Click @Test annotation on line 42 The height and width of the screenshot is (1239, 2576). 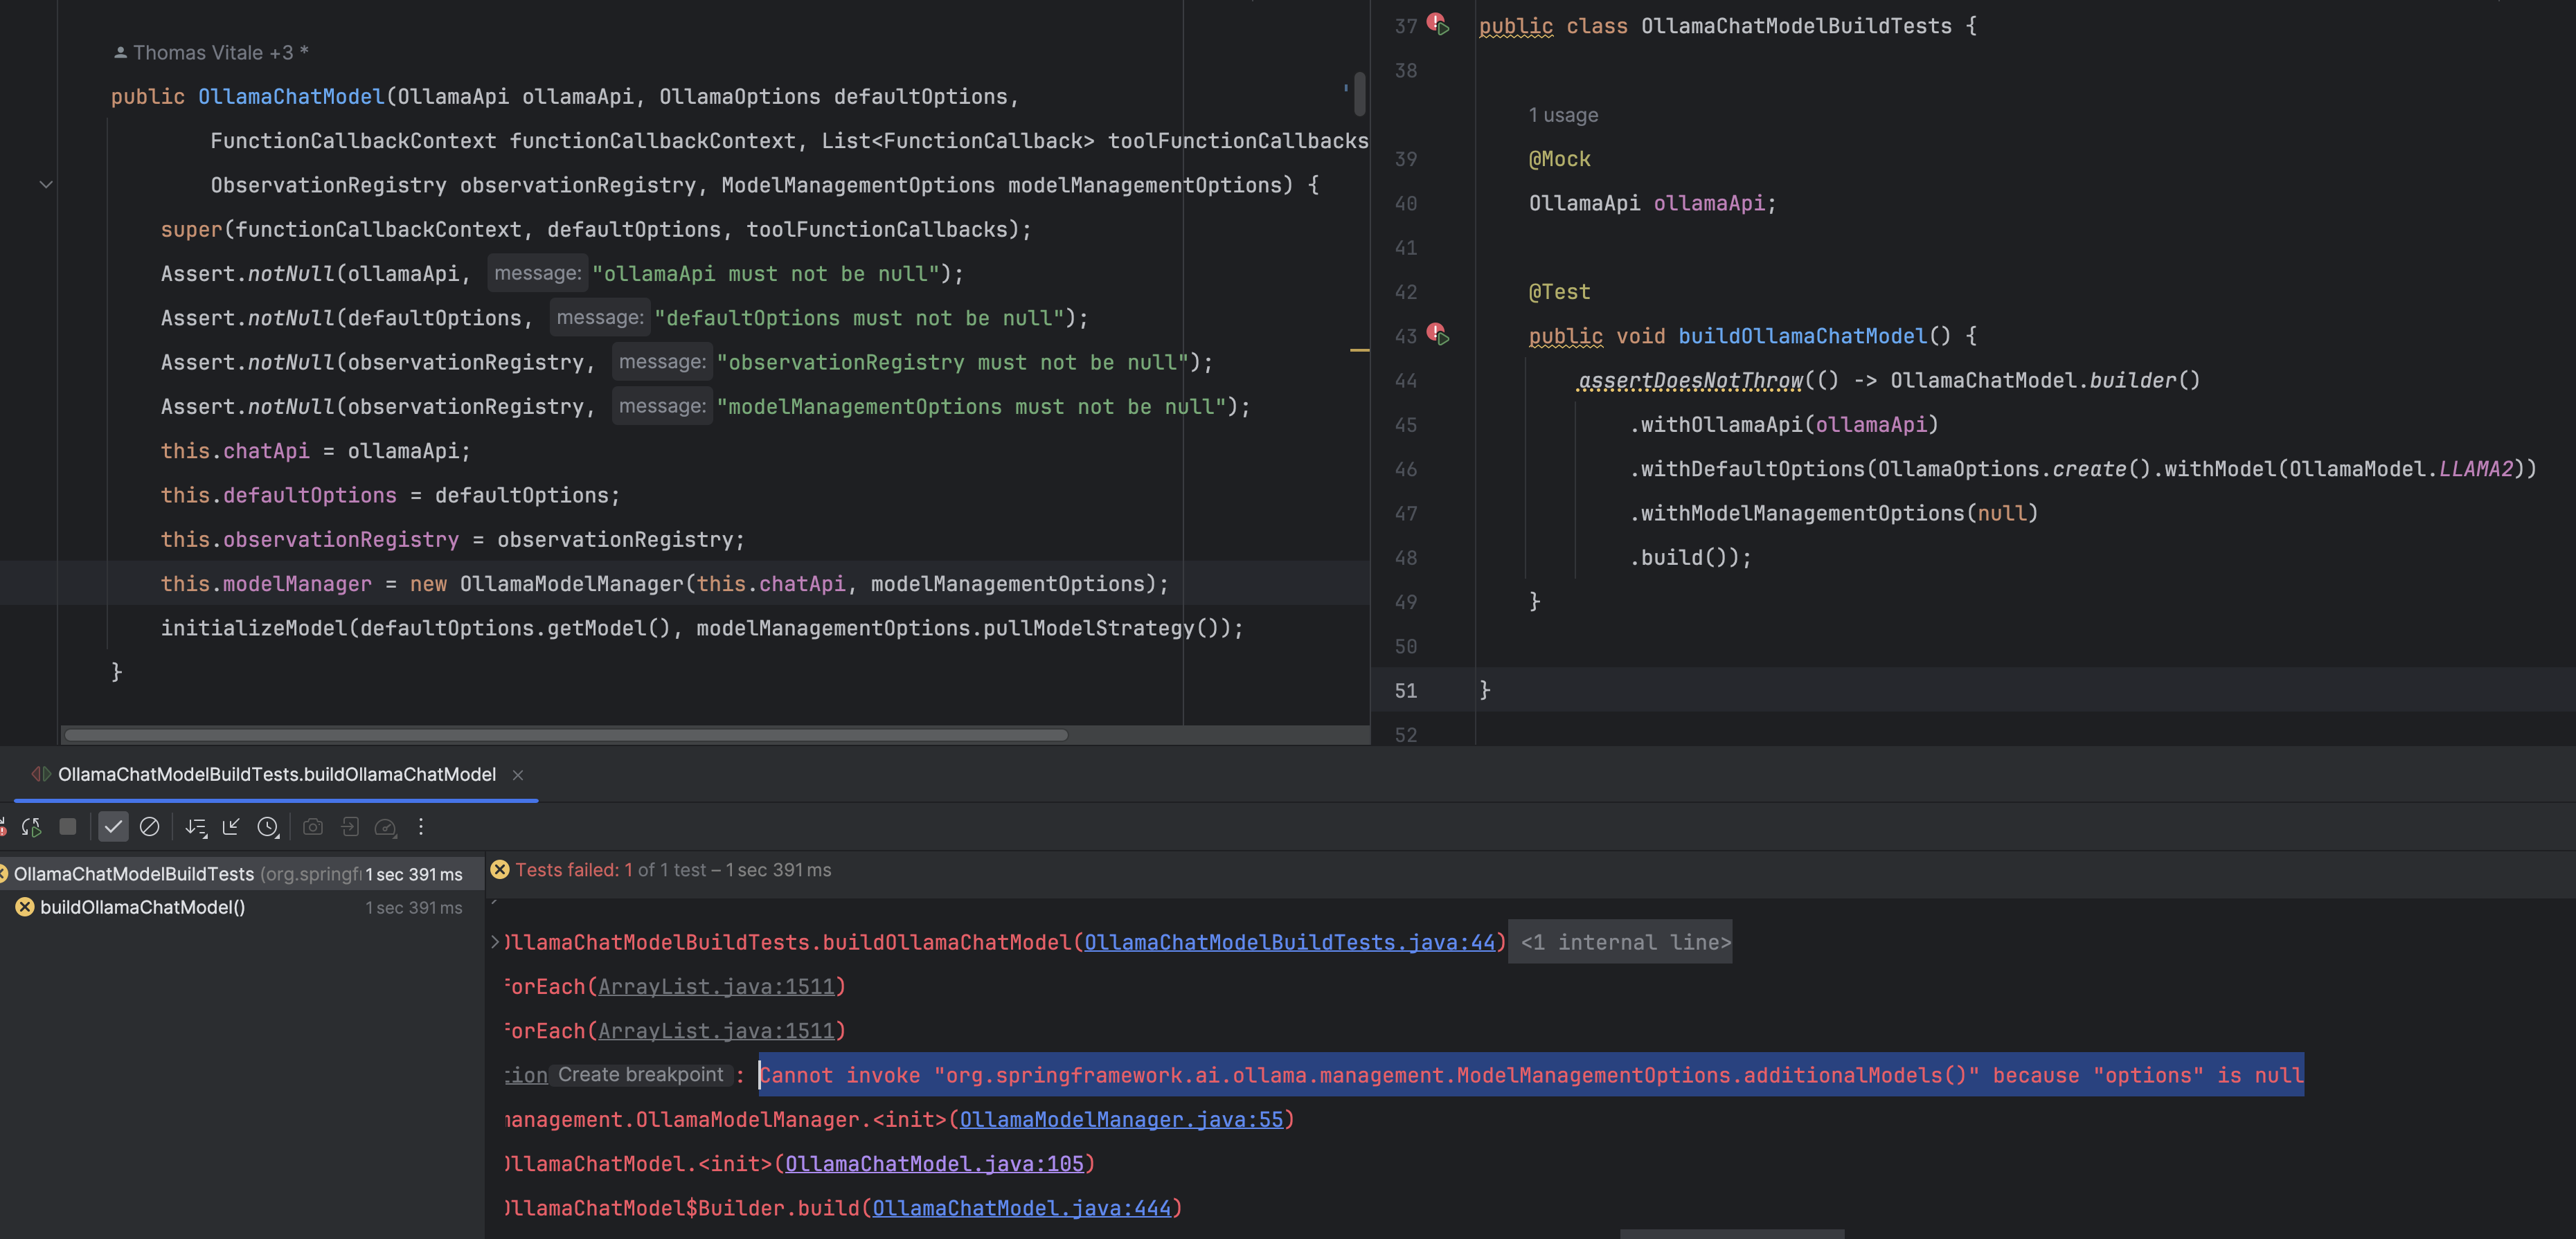1559,292
